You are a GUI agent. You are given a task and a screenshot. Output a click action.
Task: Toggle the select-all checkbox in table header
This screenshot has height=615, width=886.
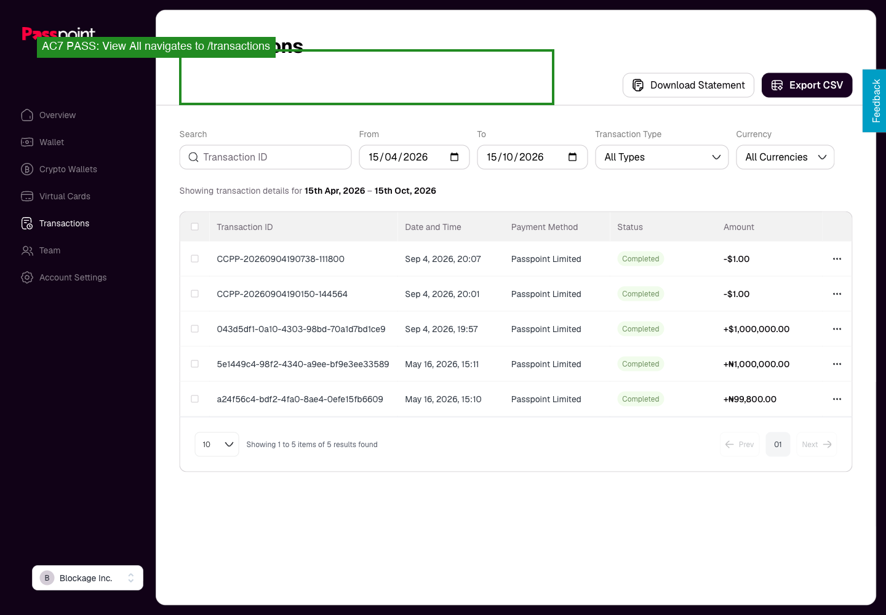click(x=195, y=227)
